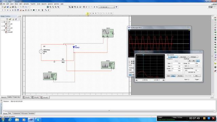Click the Help question mark icon
This screenshot has height=122, width=217.
click(x=116, y=7)
